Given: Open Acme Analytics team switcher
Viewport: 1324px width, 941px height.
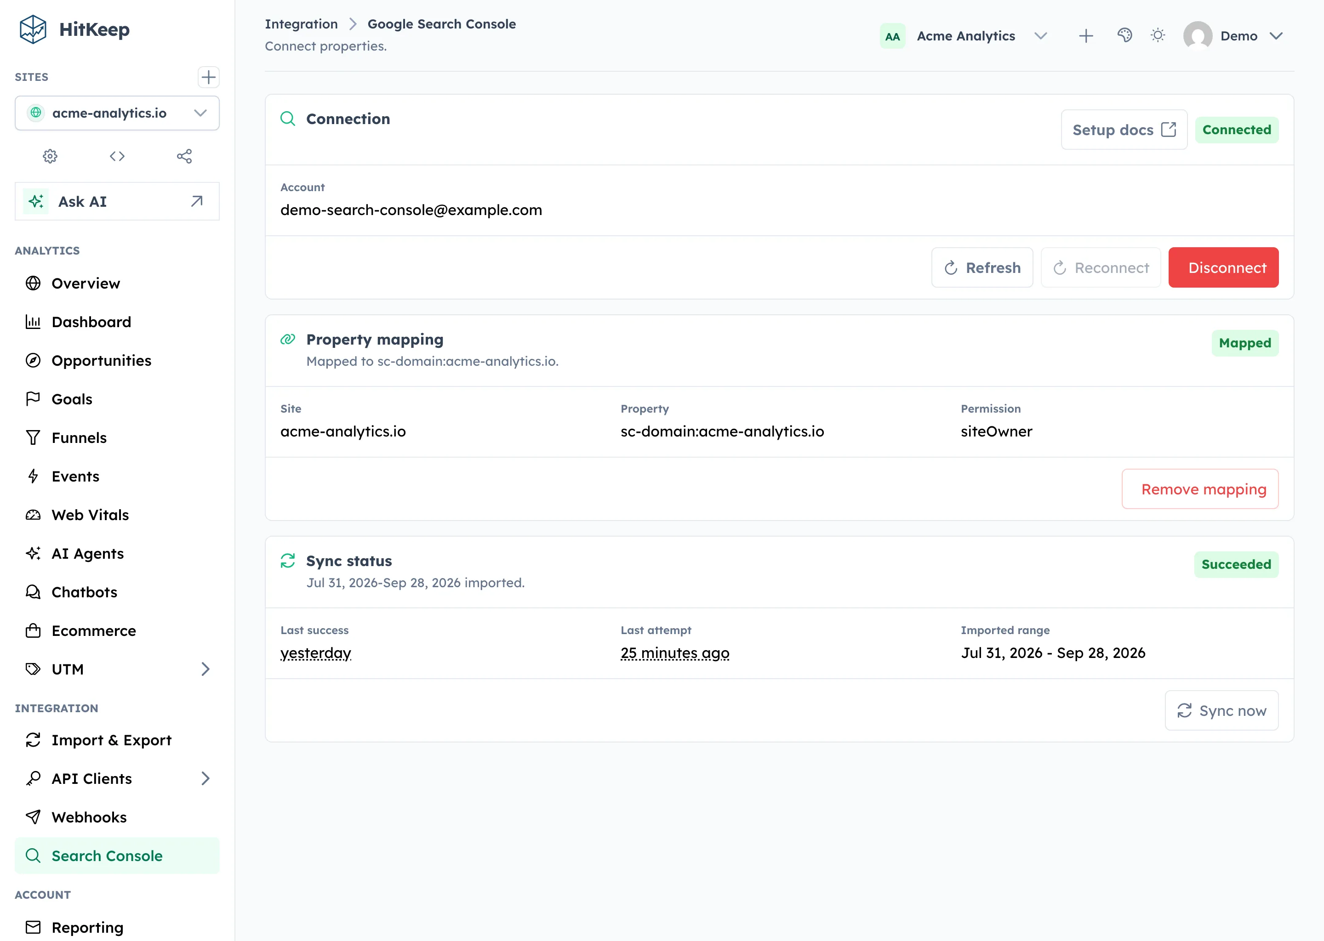Looking at the screenshot, I should (964, 36).
